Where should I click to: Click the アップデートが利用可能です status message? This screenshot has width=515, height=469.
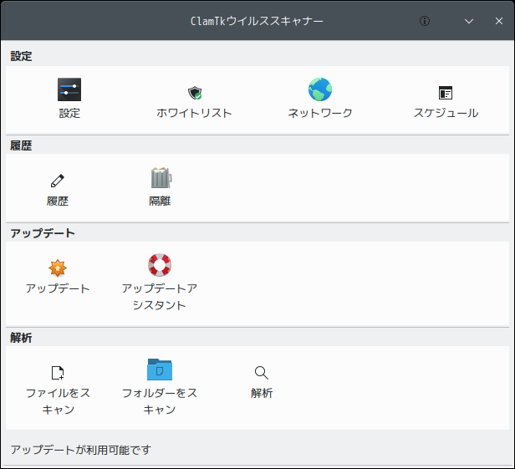81,450
